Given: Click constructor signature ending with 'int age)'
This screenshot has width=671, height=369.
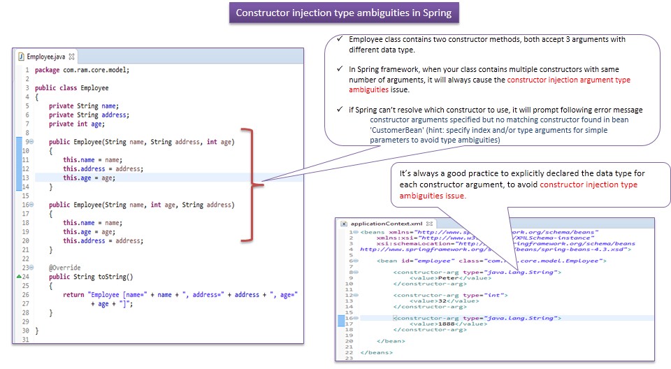Looking at the screenshot, I should click(x=142, y=142).
